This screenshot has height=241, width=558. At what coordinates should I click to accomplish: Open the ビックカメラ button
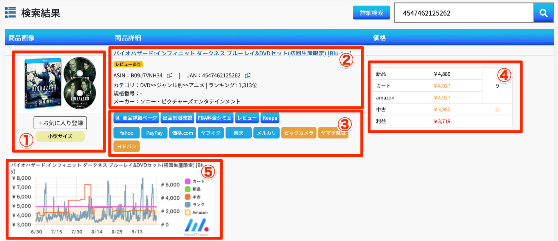pyautogui.click(x=299, y=133)
